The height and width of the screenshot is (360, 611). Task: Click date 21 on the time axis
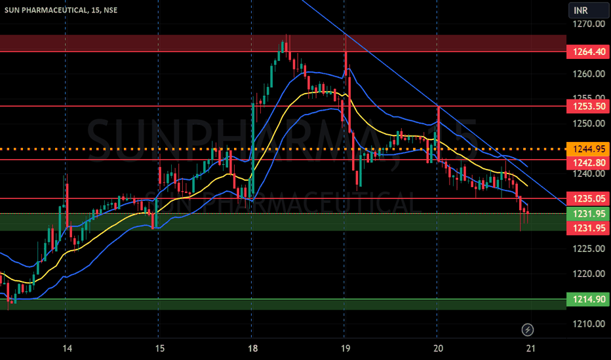tap(530, 348)
